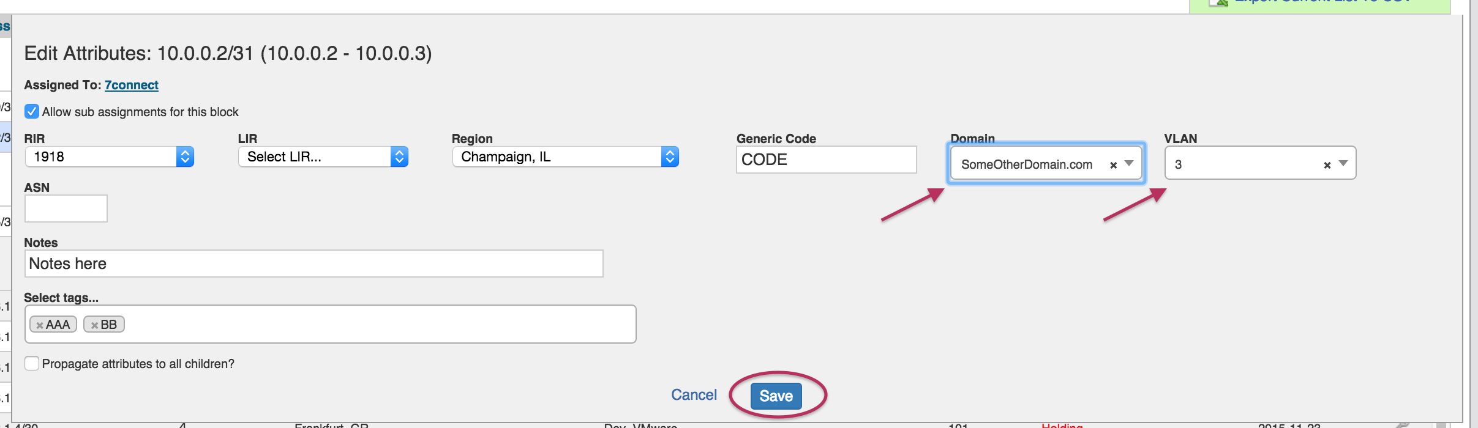The height and width of the screenshot is (428, 1478).
Task: Remove the AAA tag
Action: click(x=40, y=325)
